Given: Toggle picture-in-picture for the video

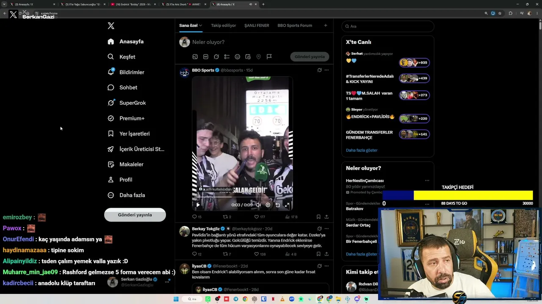Looking at the screenshot, I should 277,205.
